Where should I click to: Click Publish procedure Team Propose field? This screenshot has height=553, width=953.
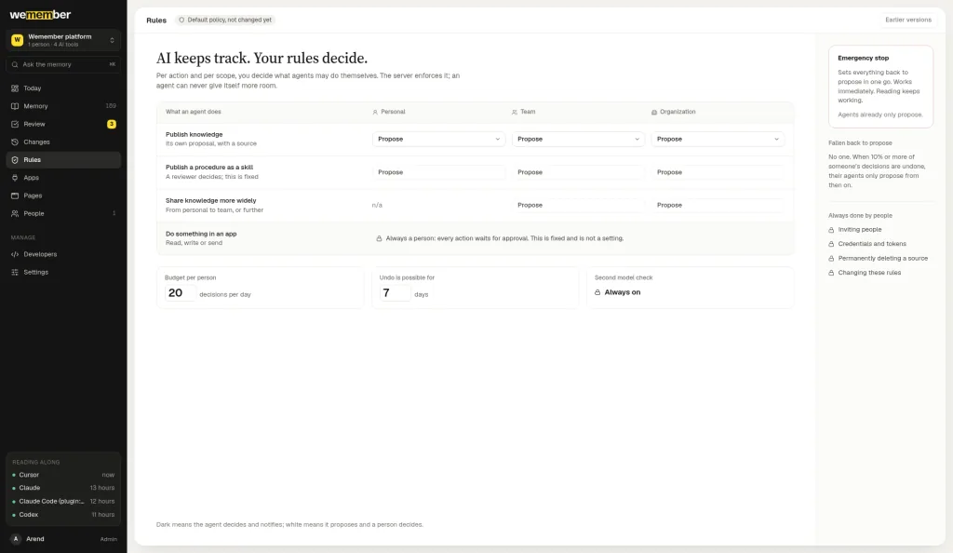[577, 172]
